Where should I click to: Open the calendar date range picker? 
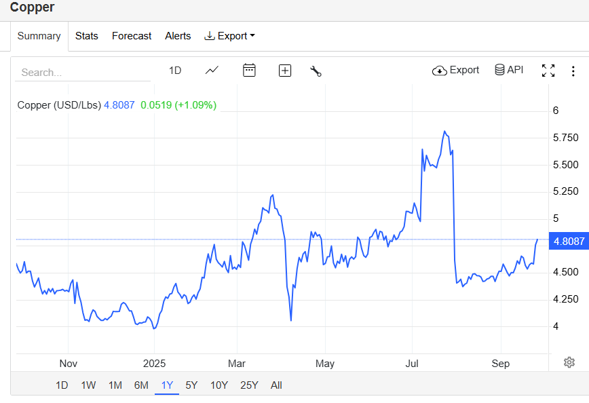pyautogui.click(x=249, y=71)
